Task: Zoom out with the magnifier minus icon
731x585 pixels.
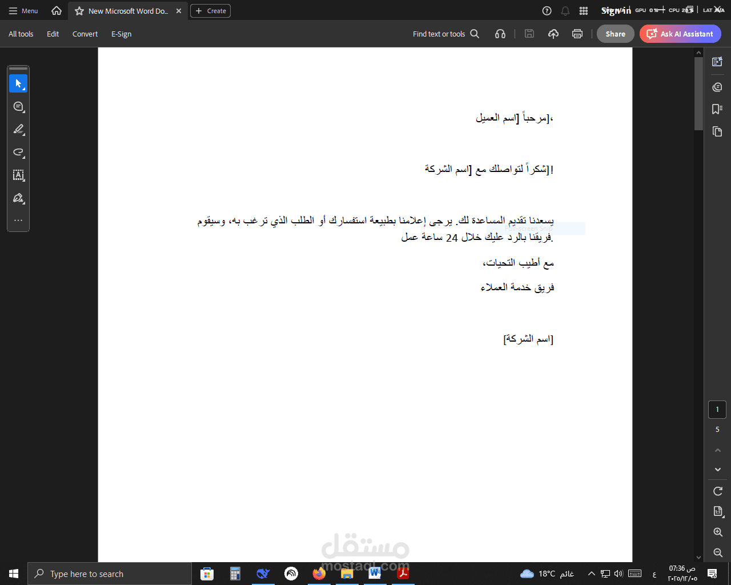Action: tap(718, 553)
